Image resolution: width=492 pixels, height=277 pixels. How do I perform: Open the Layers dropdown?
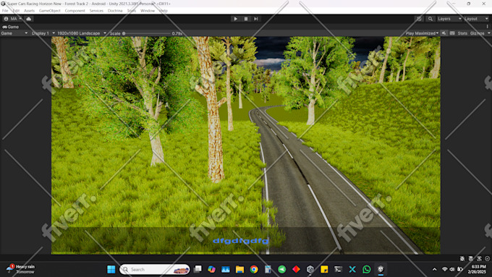[449, 19]
